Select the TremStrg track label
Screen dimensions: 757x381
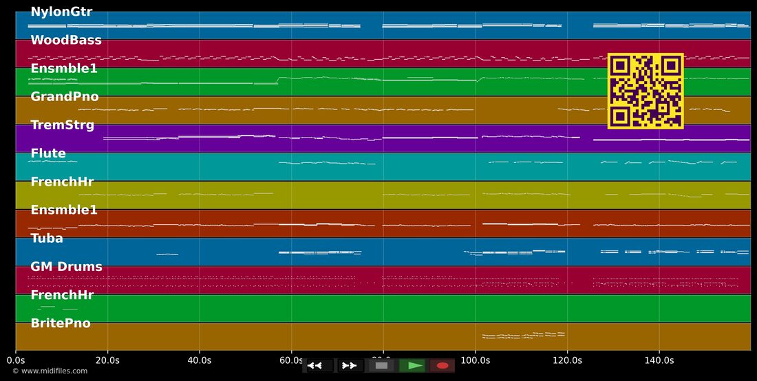coord(62,125)
